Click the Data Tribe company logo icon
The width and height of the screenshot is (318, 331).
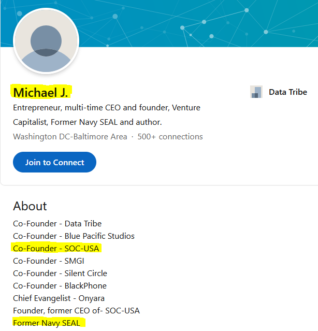pos(256,92)
